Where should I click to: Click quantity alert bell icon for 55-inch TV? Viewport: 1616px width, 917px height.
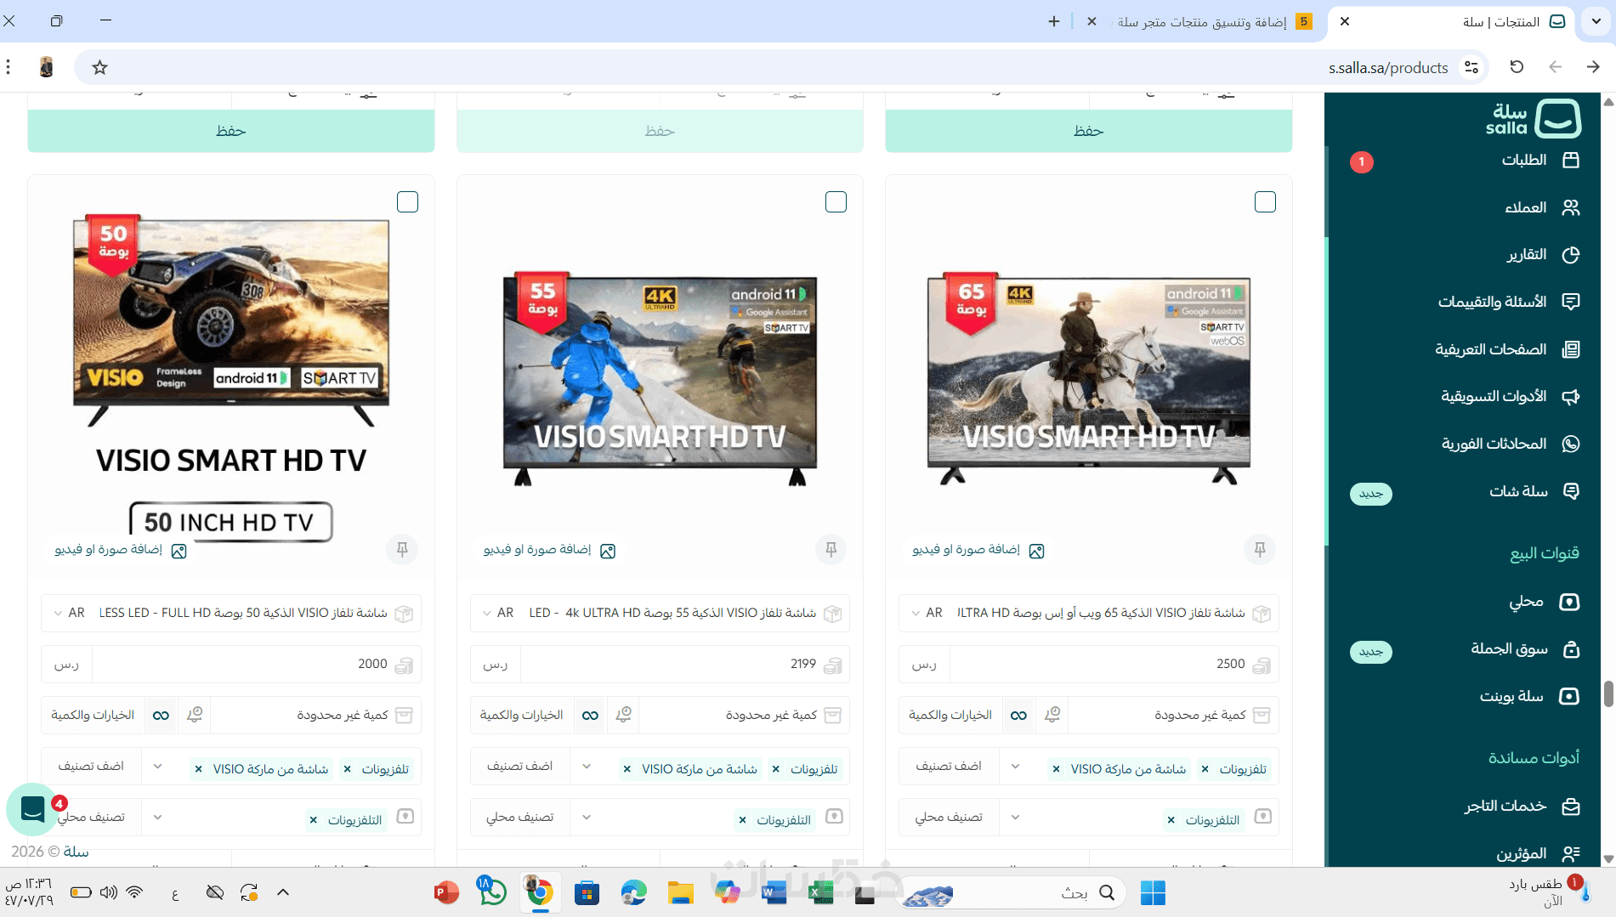(623, 715)
